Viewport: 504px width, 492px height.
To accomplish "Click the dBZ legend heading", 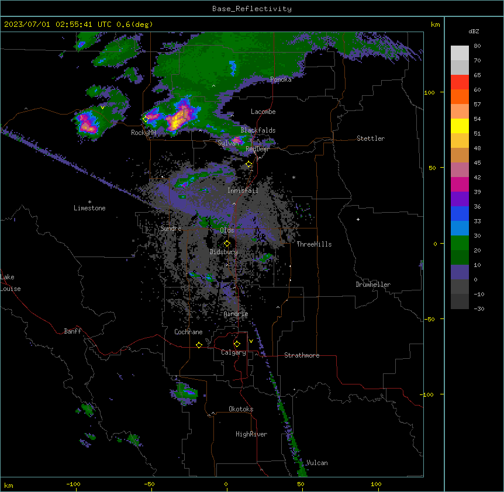I will (x=474, y=32).
